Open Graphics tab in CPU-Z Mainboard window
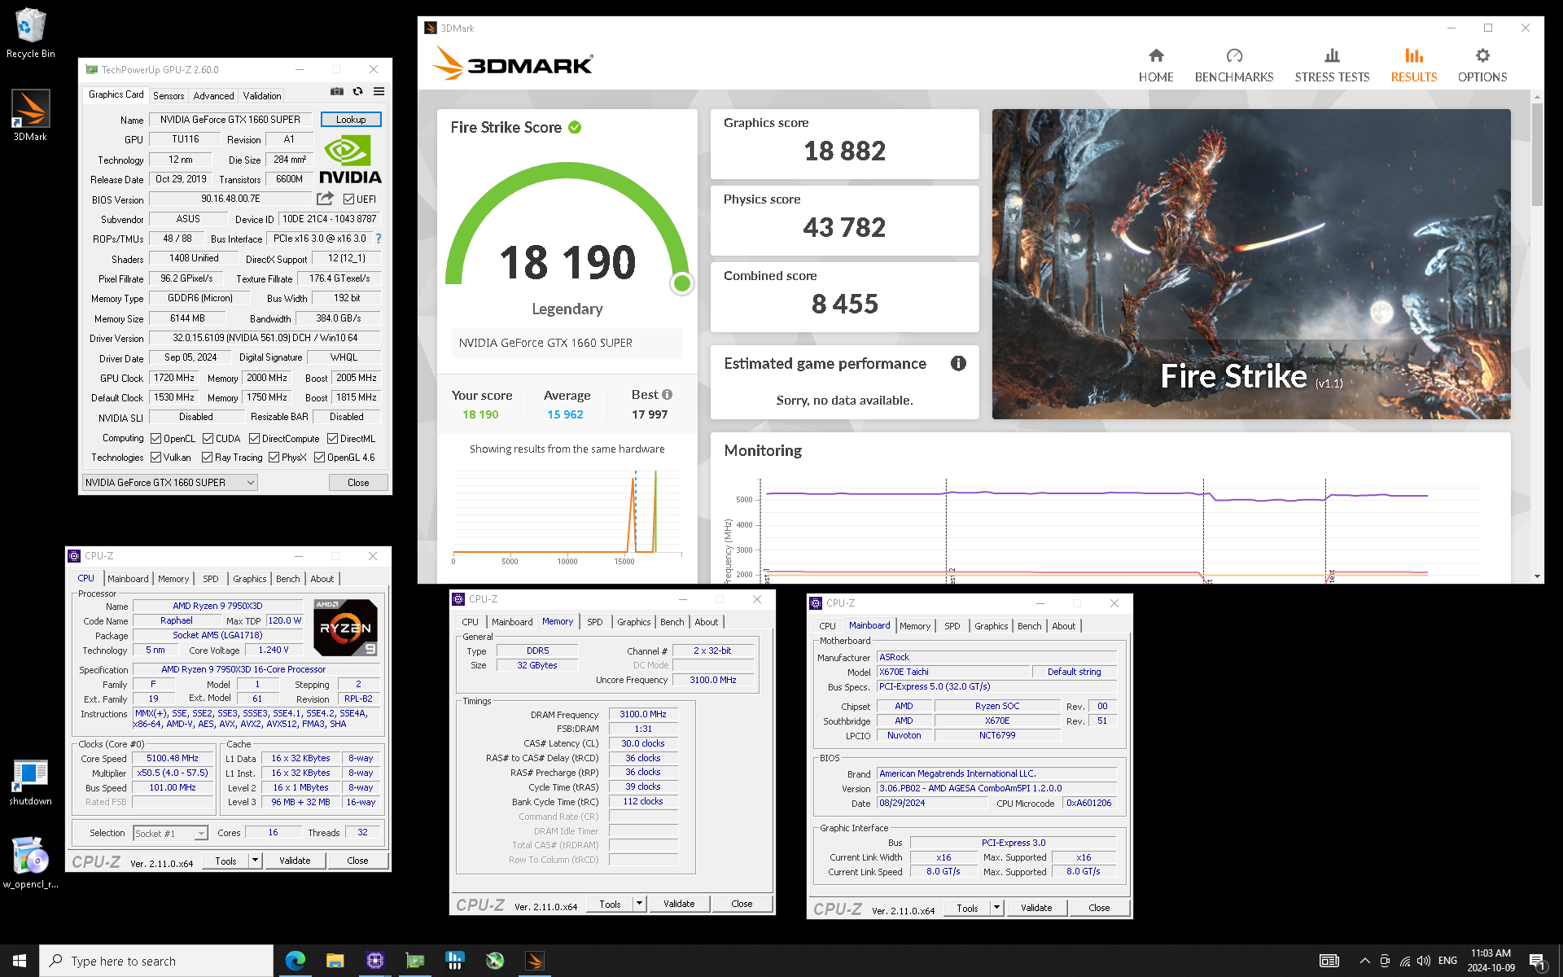Screen dimensions: 1563x977 [991, 626]
